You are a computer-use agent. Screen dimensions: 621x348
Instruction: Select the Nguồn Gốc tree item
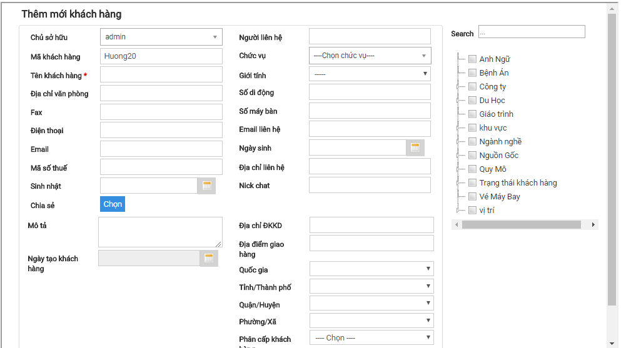498,156
